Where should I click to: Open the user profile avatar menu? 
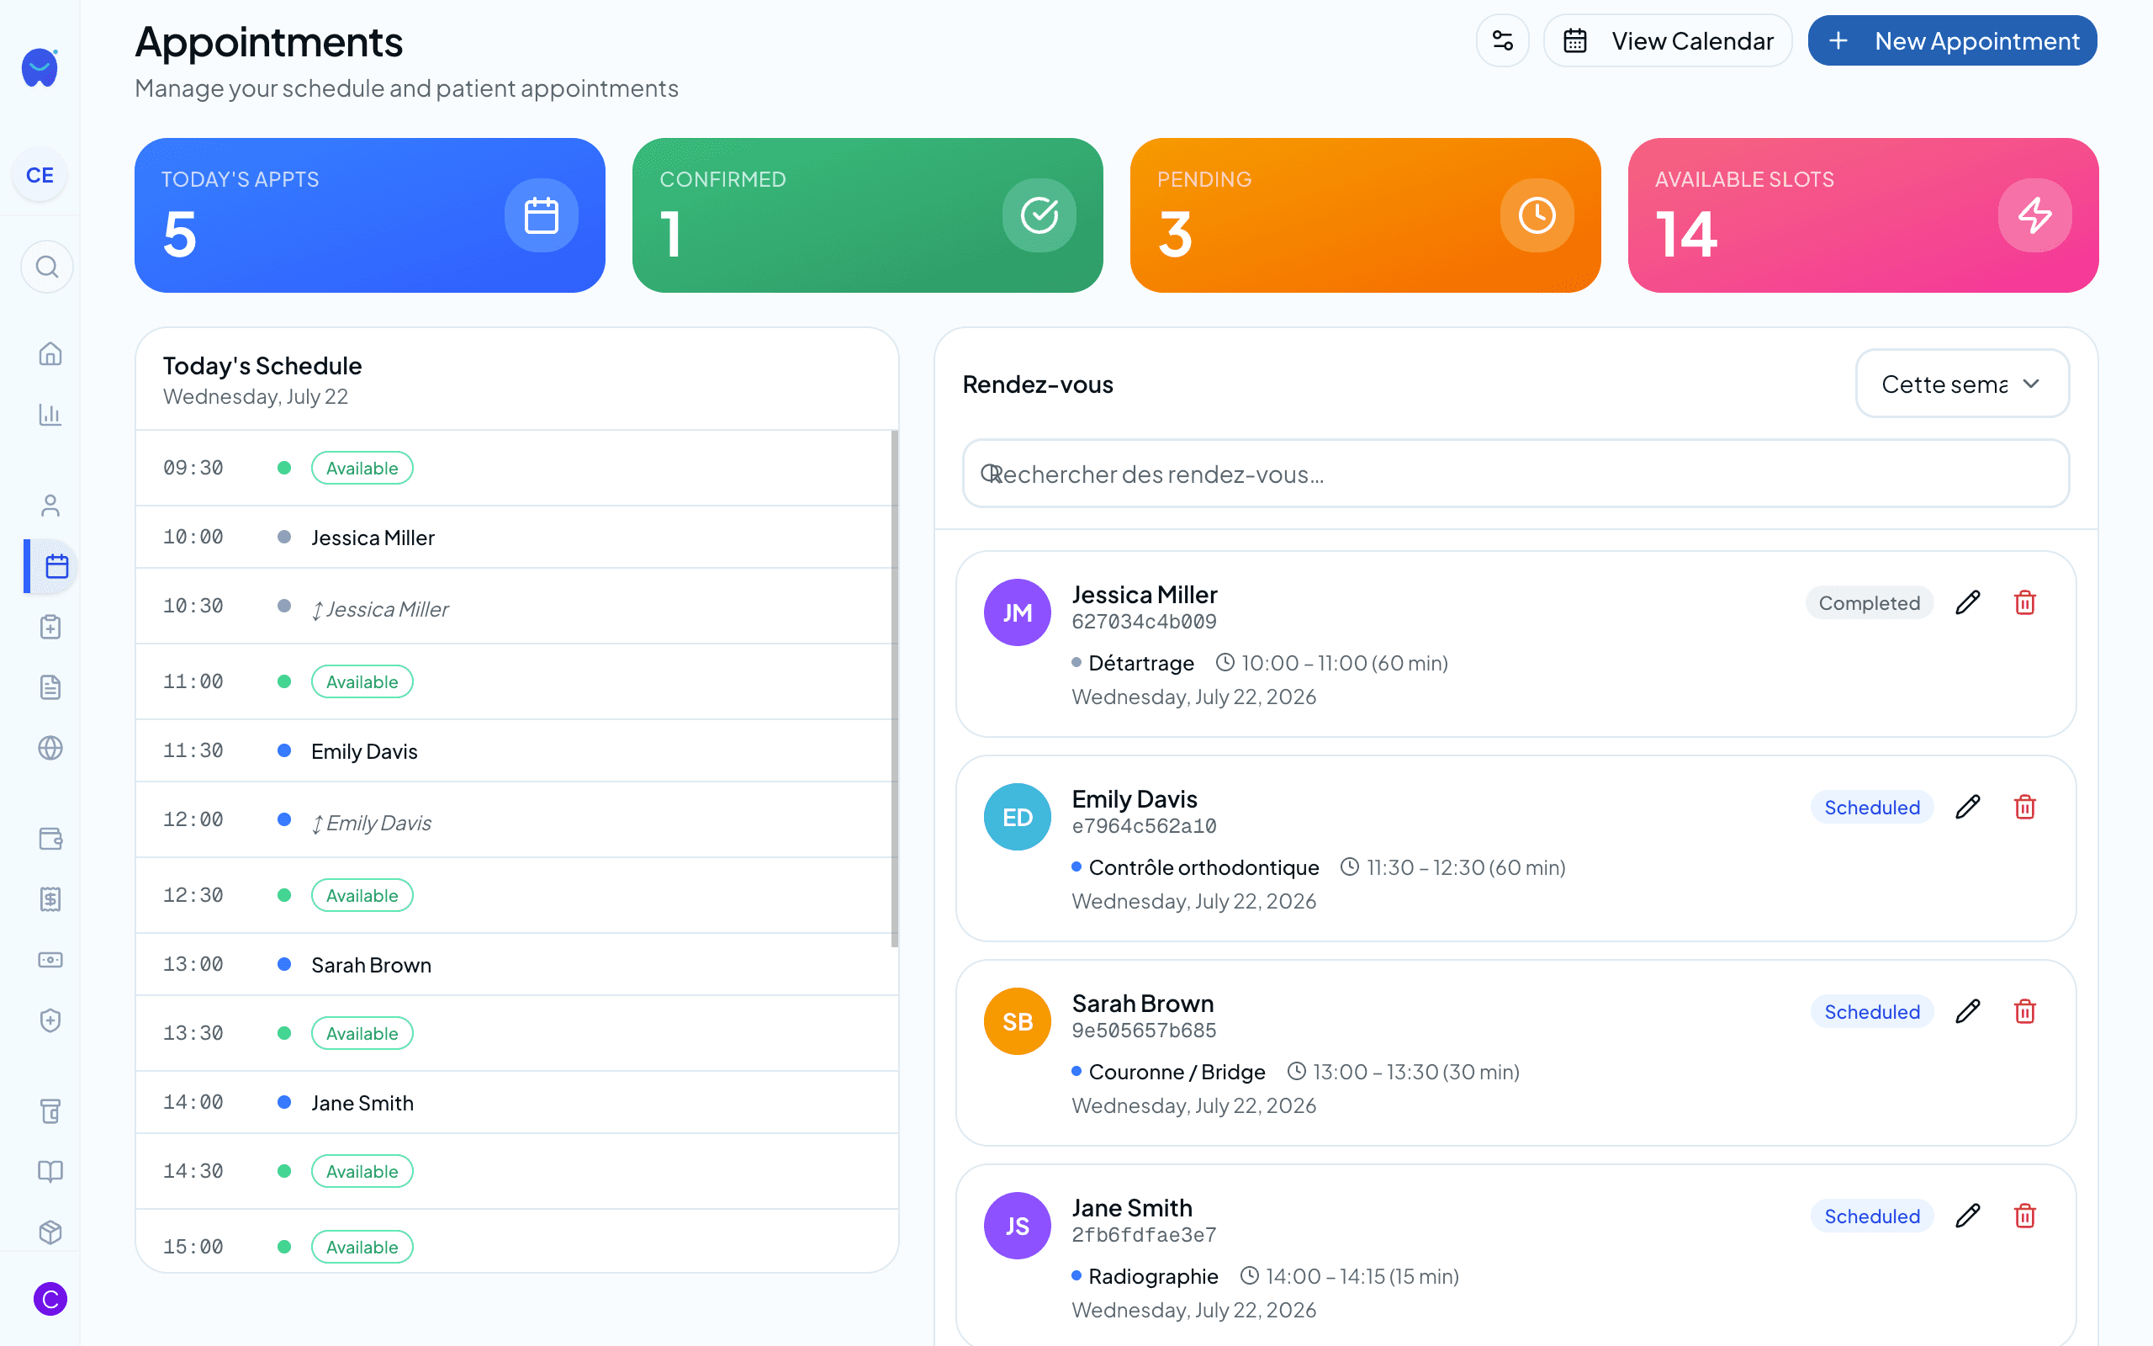click(x=50, y=1299)
